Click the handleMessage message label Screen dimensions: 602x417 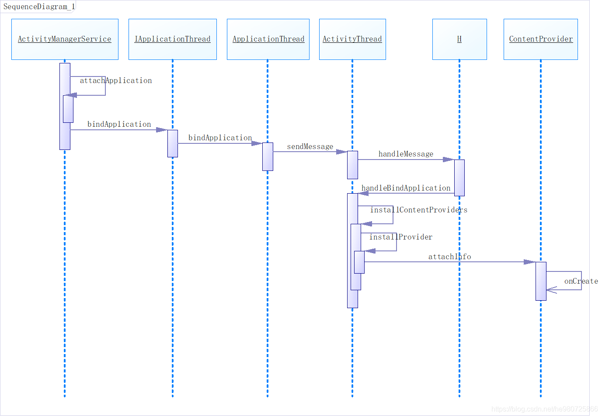click(406, 154)
